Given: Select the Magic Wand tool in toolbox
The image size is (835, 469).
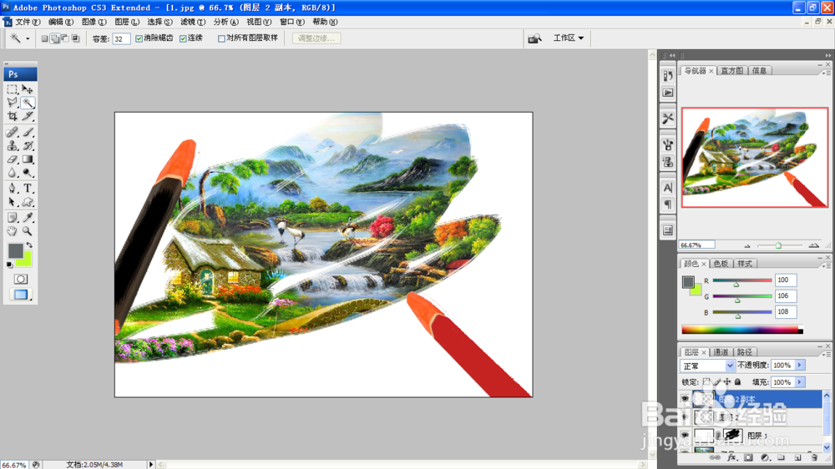Looking at the screenshot, I should pos(28,103).
